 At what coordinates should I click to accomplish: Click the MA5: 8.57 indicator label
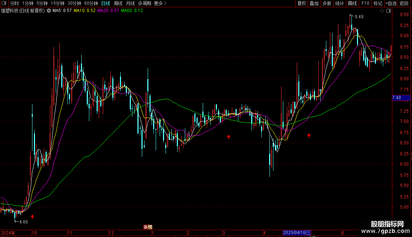62,11
